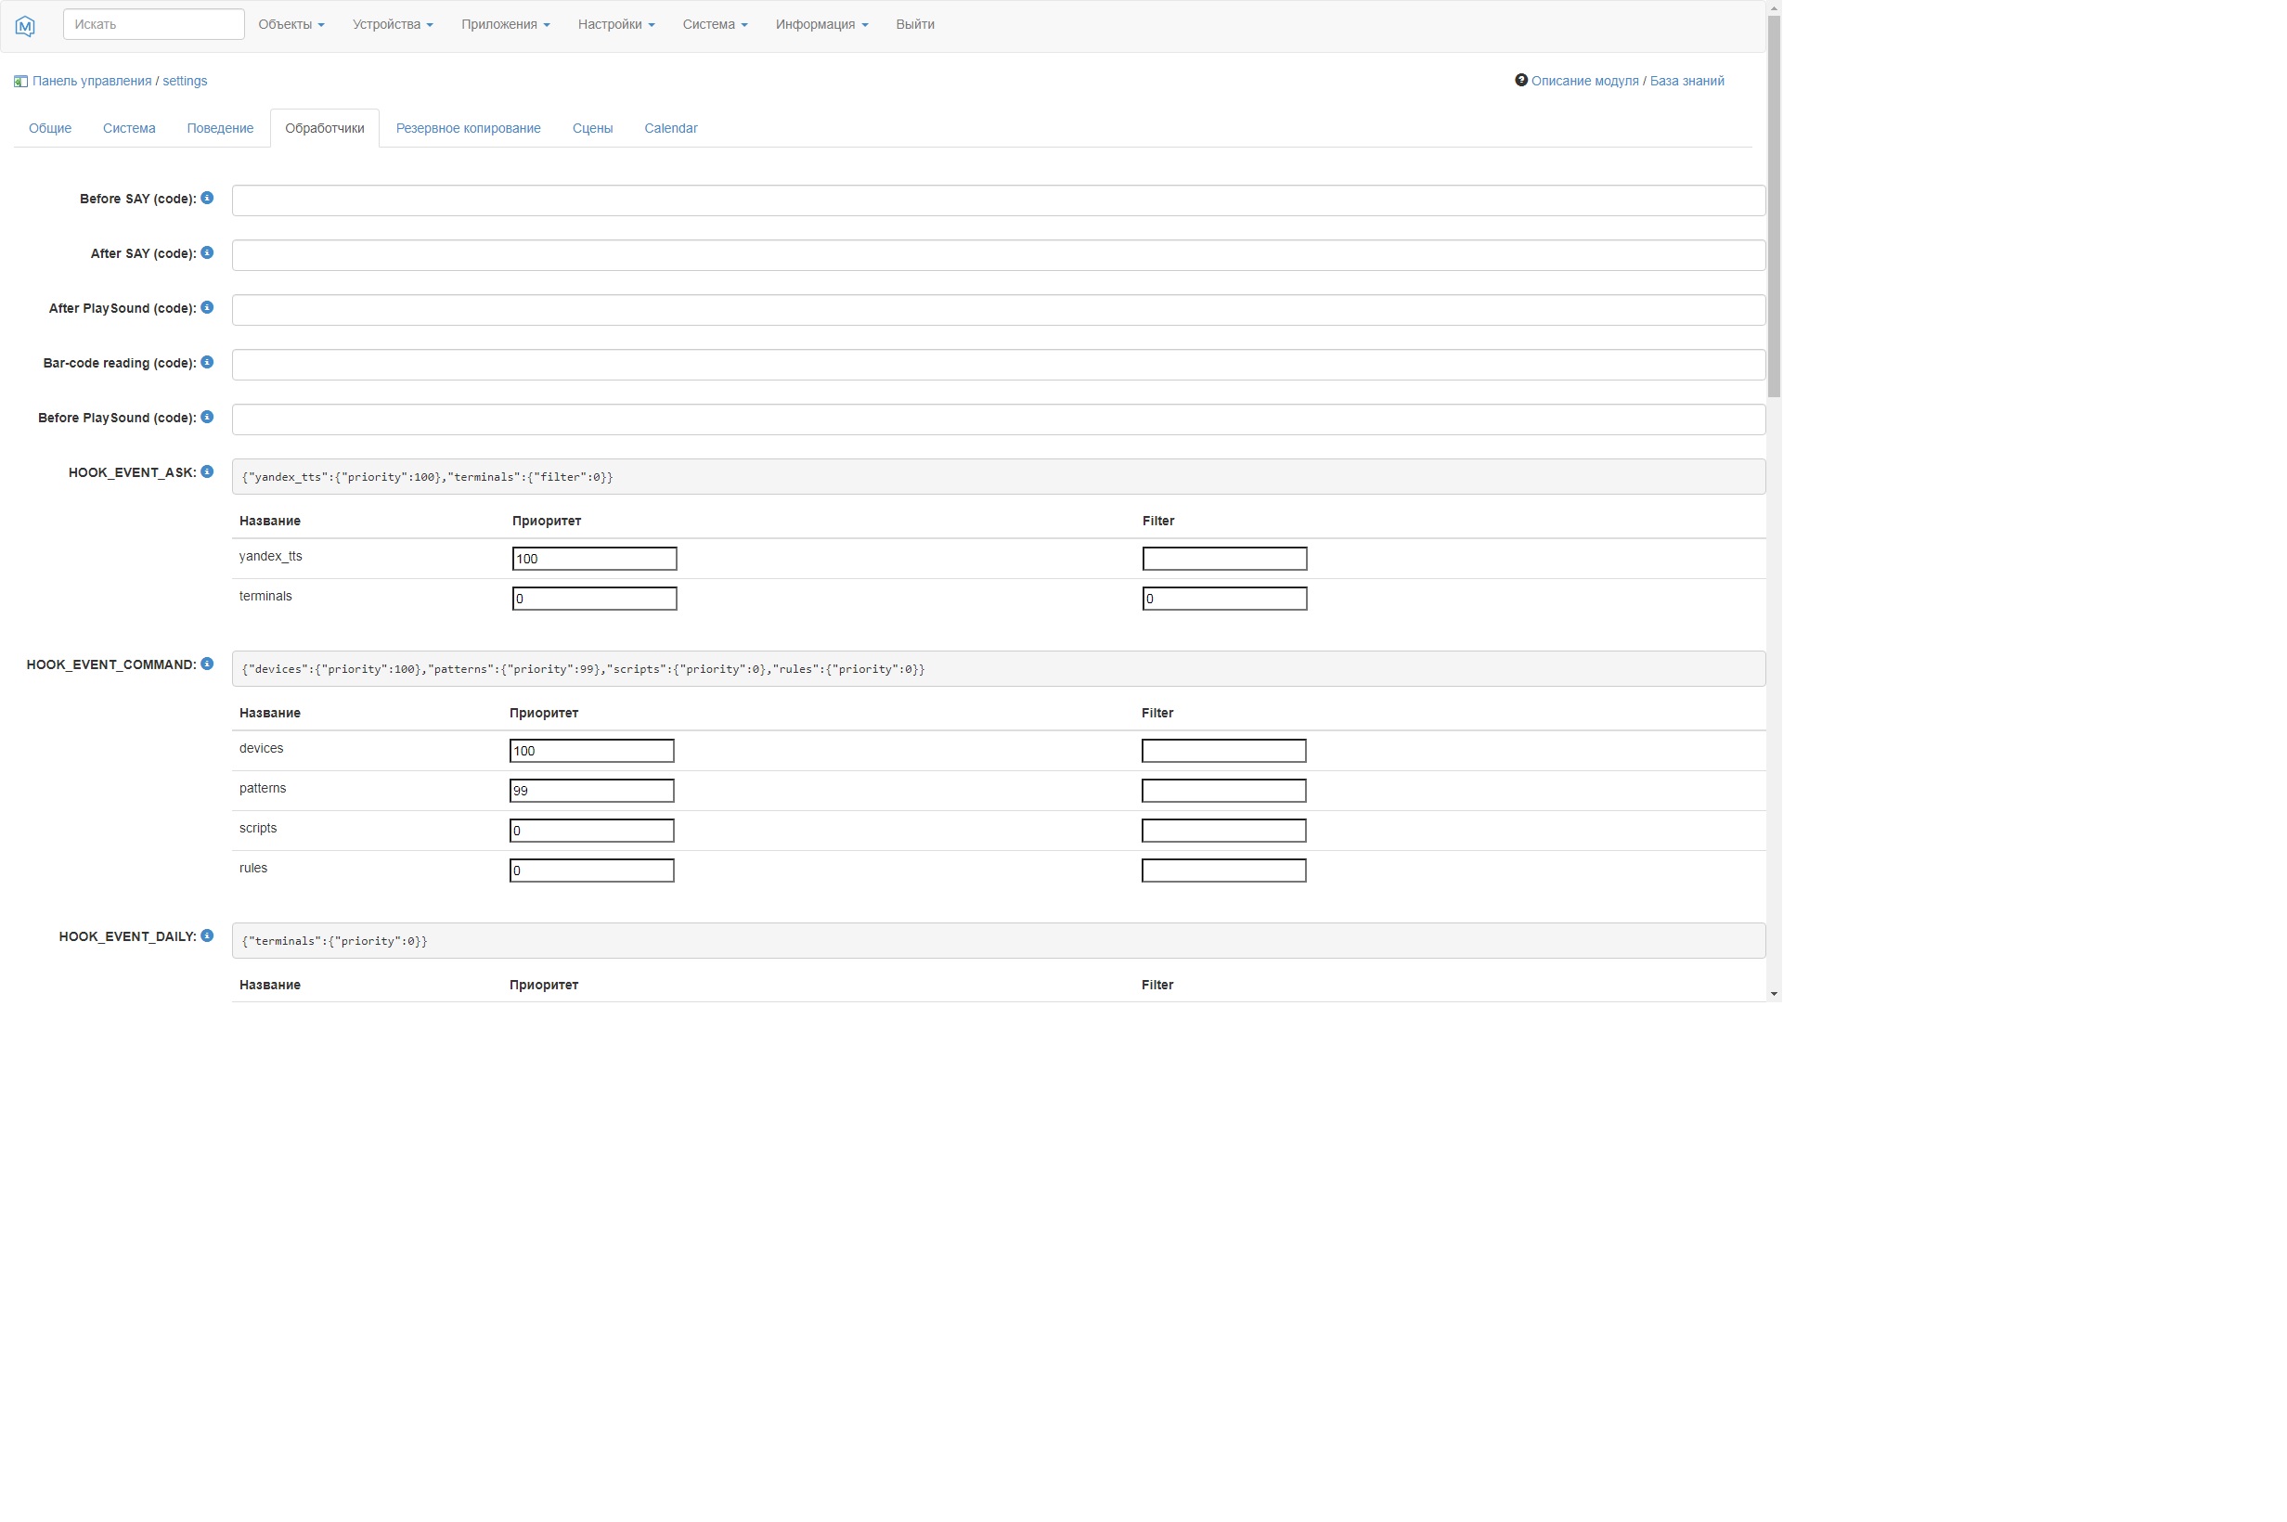Click the info icon beside Bar-code reading
The image size is (2287, 1522).
206,360
